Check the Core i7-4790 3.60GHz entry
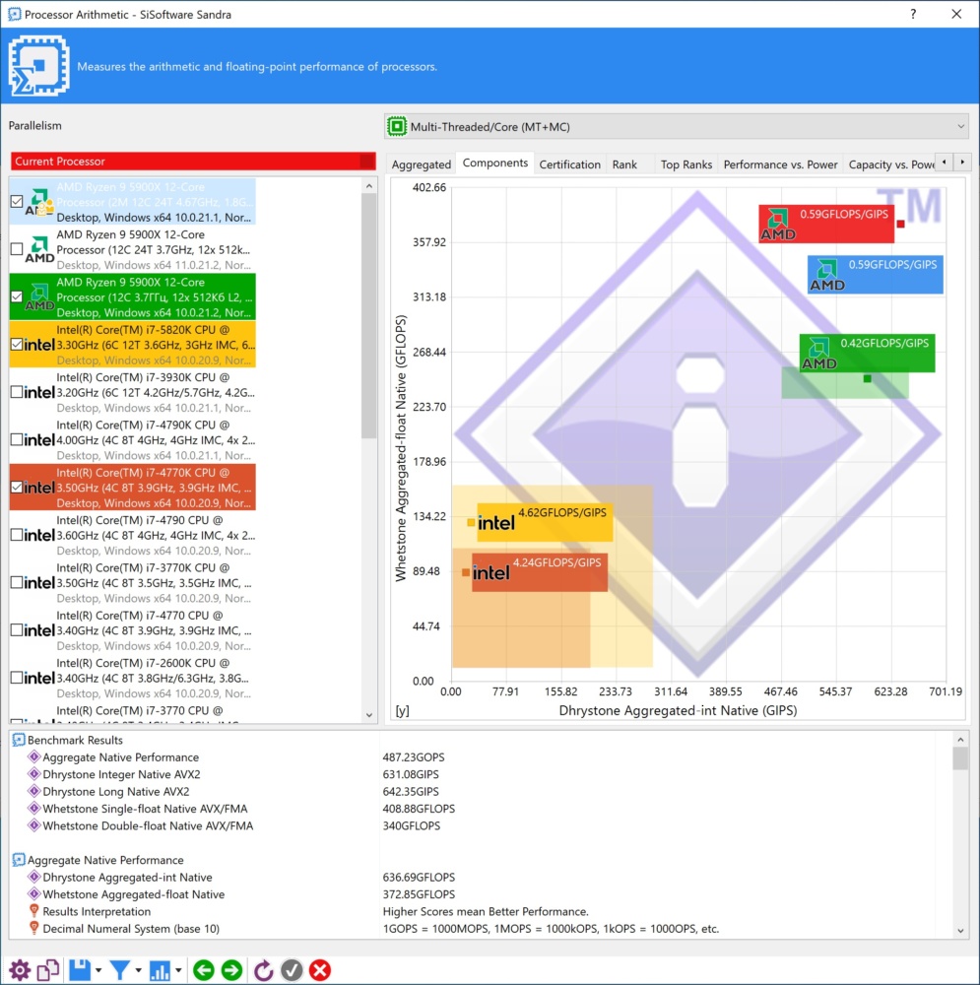Viewport: 980px width, 985px height. click(x=17, y=535)
